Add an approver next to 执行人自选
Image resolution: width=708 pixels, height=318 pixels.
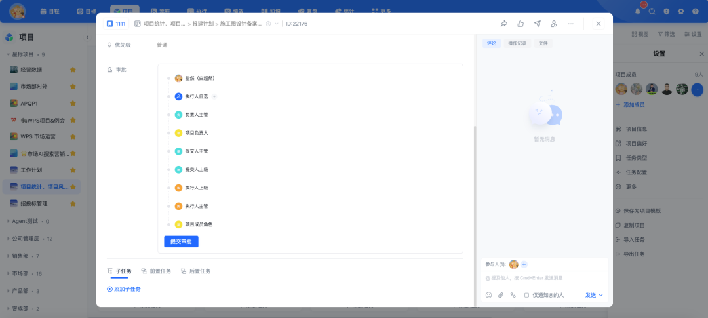[214, 96]
